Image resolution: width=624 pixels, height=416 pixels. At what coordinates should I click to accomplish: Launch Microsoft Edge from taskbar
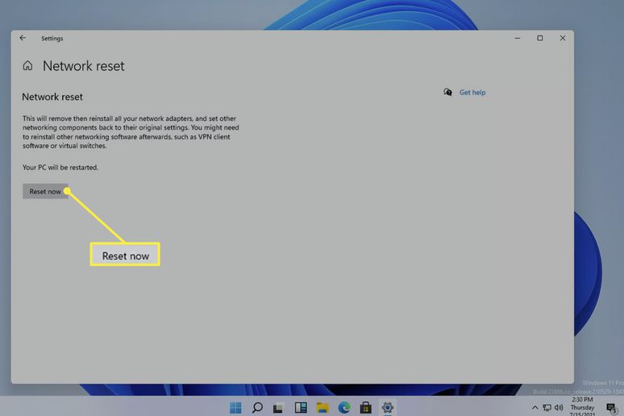pos(344,407)
